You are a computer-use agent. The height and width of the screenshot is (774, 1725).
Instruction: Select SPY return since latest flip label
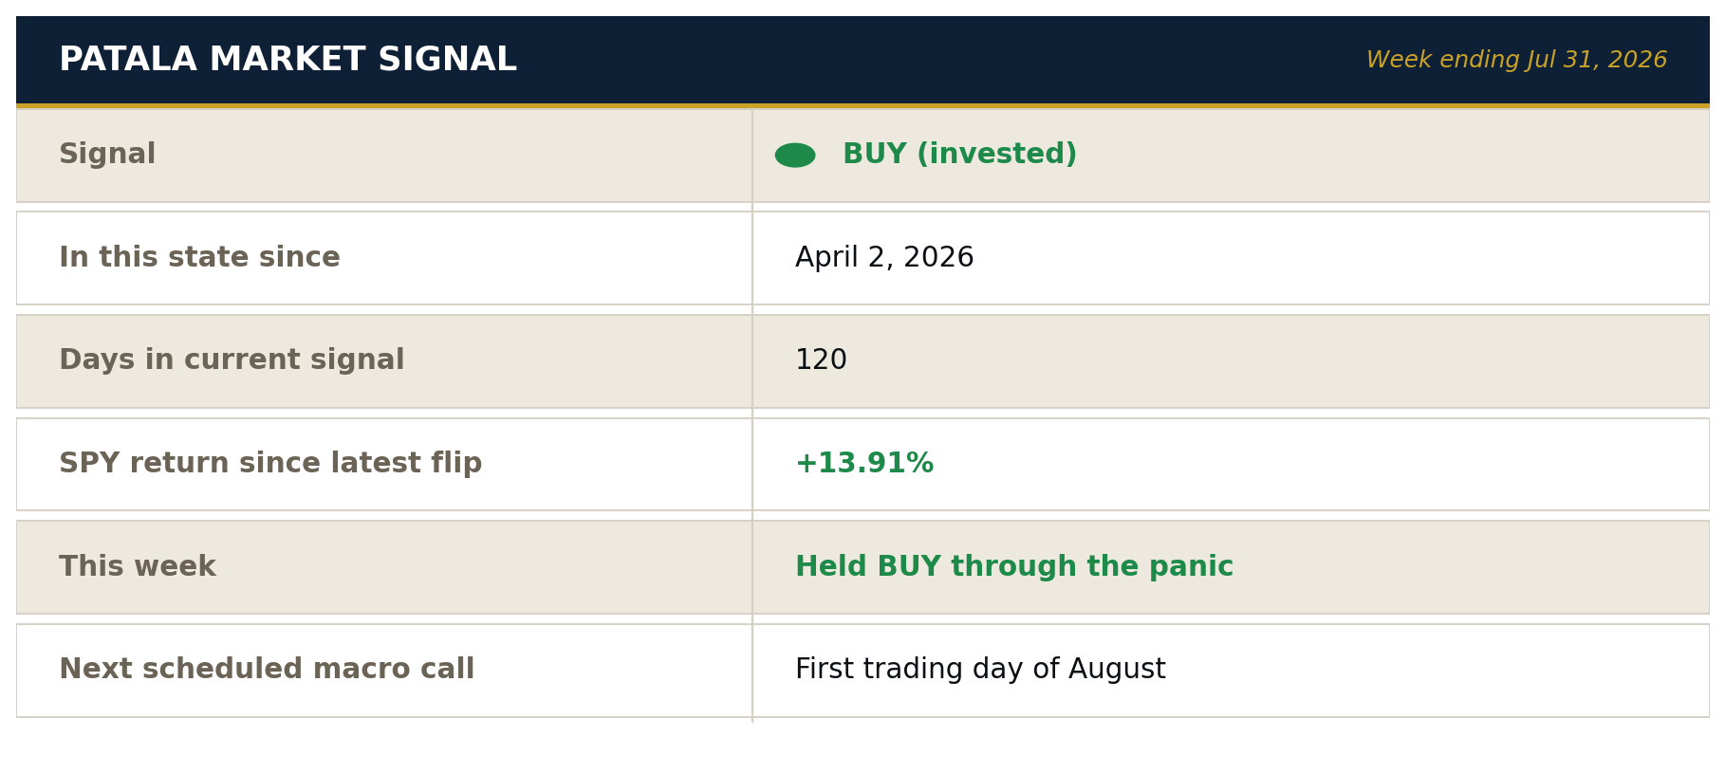tap(270, 464)
